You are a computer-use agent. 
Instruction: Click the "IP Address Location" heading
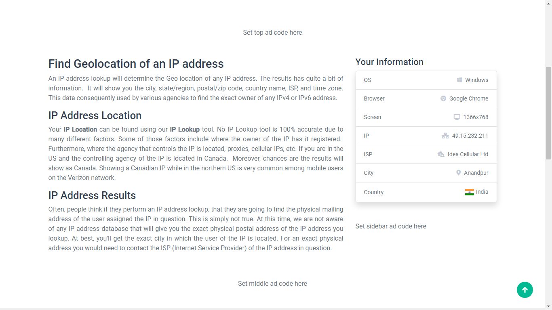pos(95,115)
